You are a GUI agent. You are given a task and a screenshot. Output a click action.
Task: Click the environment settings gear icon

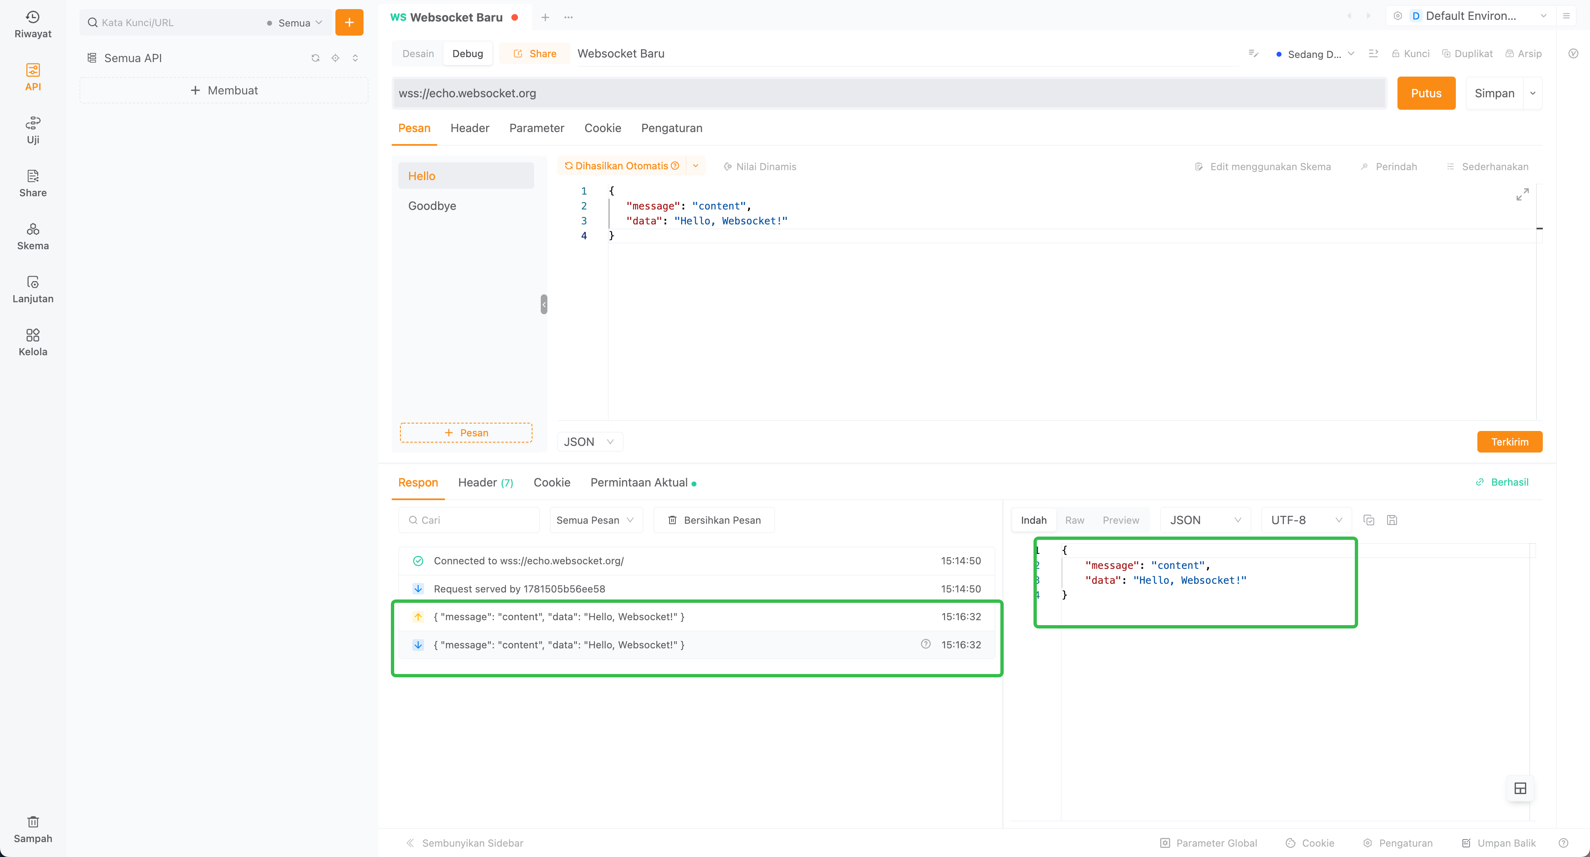click(1397, 16)
